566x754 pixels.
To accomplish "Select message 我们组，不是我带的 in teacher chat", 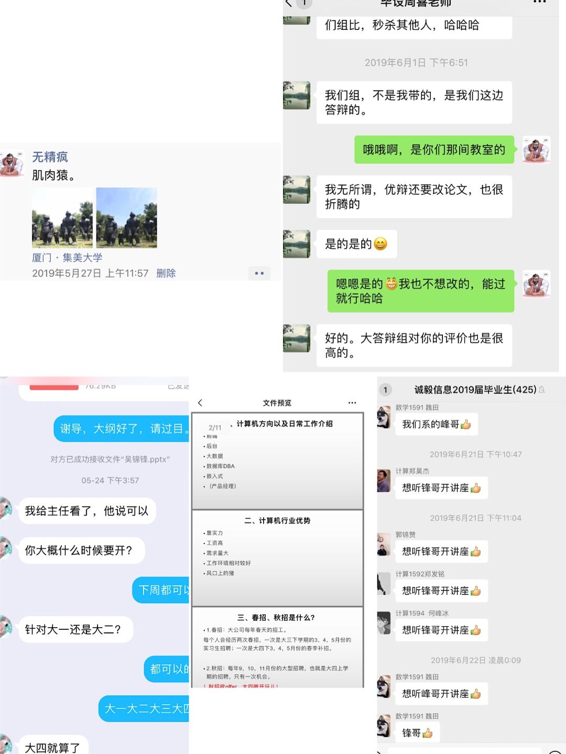I will (414, 102).
